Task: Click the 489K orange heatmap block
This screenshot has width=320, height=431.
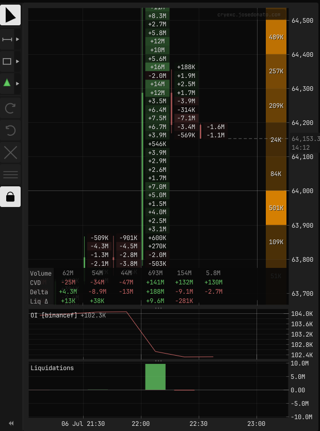Action: coord(276,37)
